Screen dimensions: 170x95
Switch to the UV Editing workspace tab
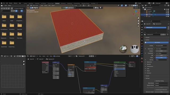(x=43, y=3)
